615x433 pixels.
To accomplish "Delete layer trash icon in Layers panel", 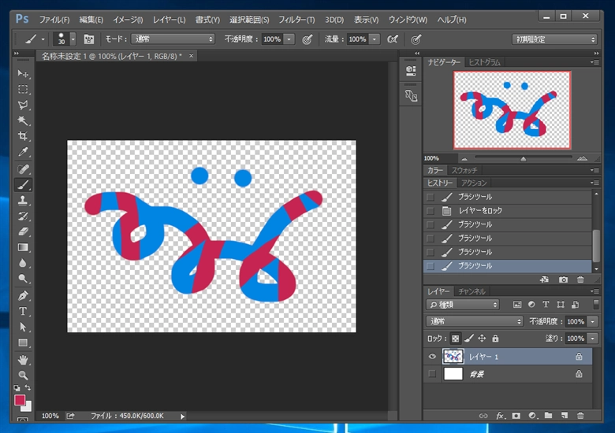I will (580, 416).
